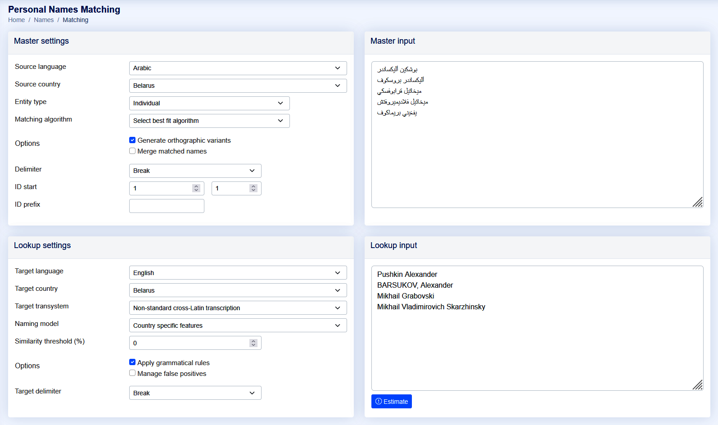Focus the ID prefix input field

point(167,206)
